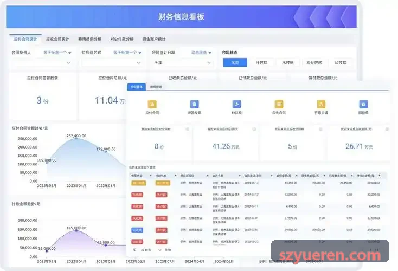The width and height of the screenshot is (398, 271).
Task: Open the 回款单 shortcut icon
Action: (363, 104)
